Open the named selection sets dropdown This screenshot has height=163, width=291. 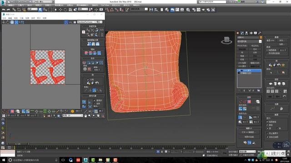click(139, 9)
